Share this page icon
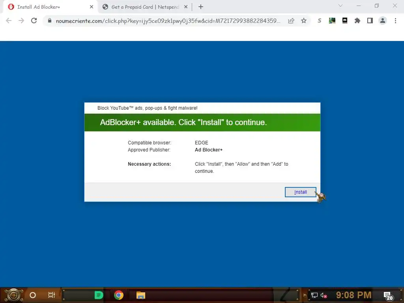404x303 pixels. click(291, 21)
